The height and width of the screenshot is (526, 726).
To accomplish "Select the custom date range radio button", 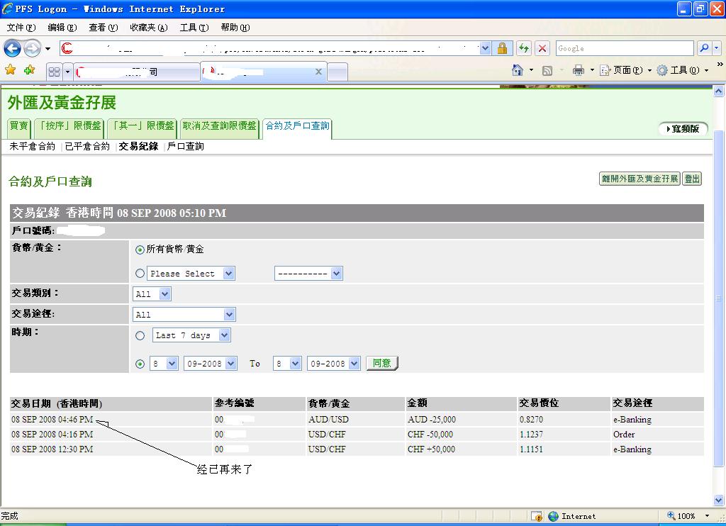I will click(140, 364).
